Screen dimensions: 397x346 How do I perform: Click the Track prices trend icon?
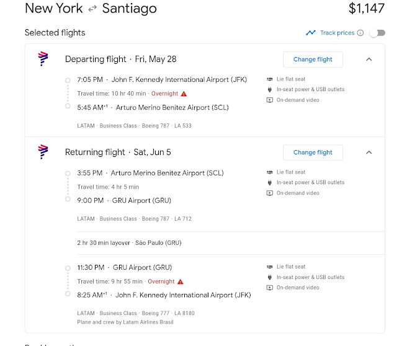pyautogui.click(x=311, y=33)
